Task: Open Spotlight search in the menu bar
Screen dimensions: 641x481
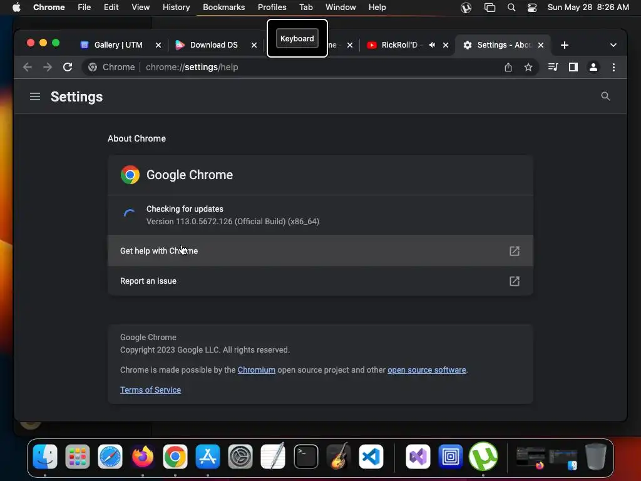Action: pos(511,8)
